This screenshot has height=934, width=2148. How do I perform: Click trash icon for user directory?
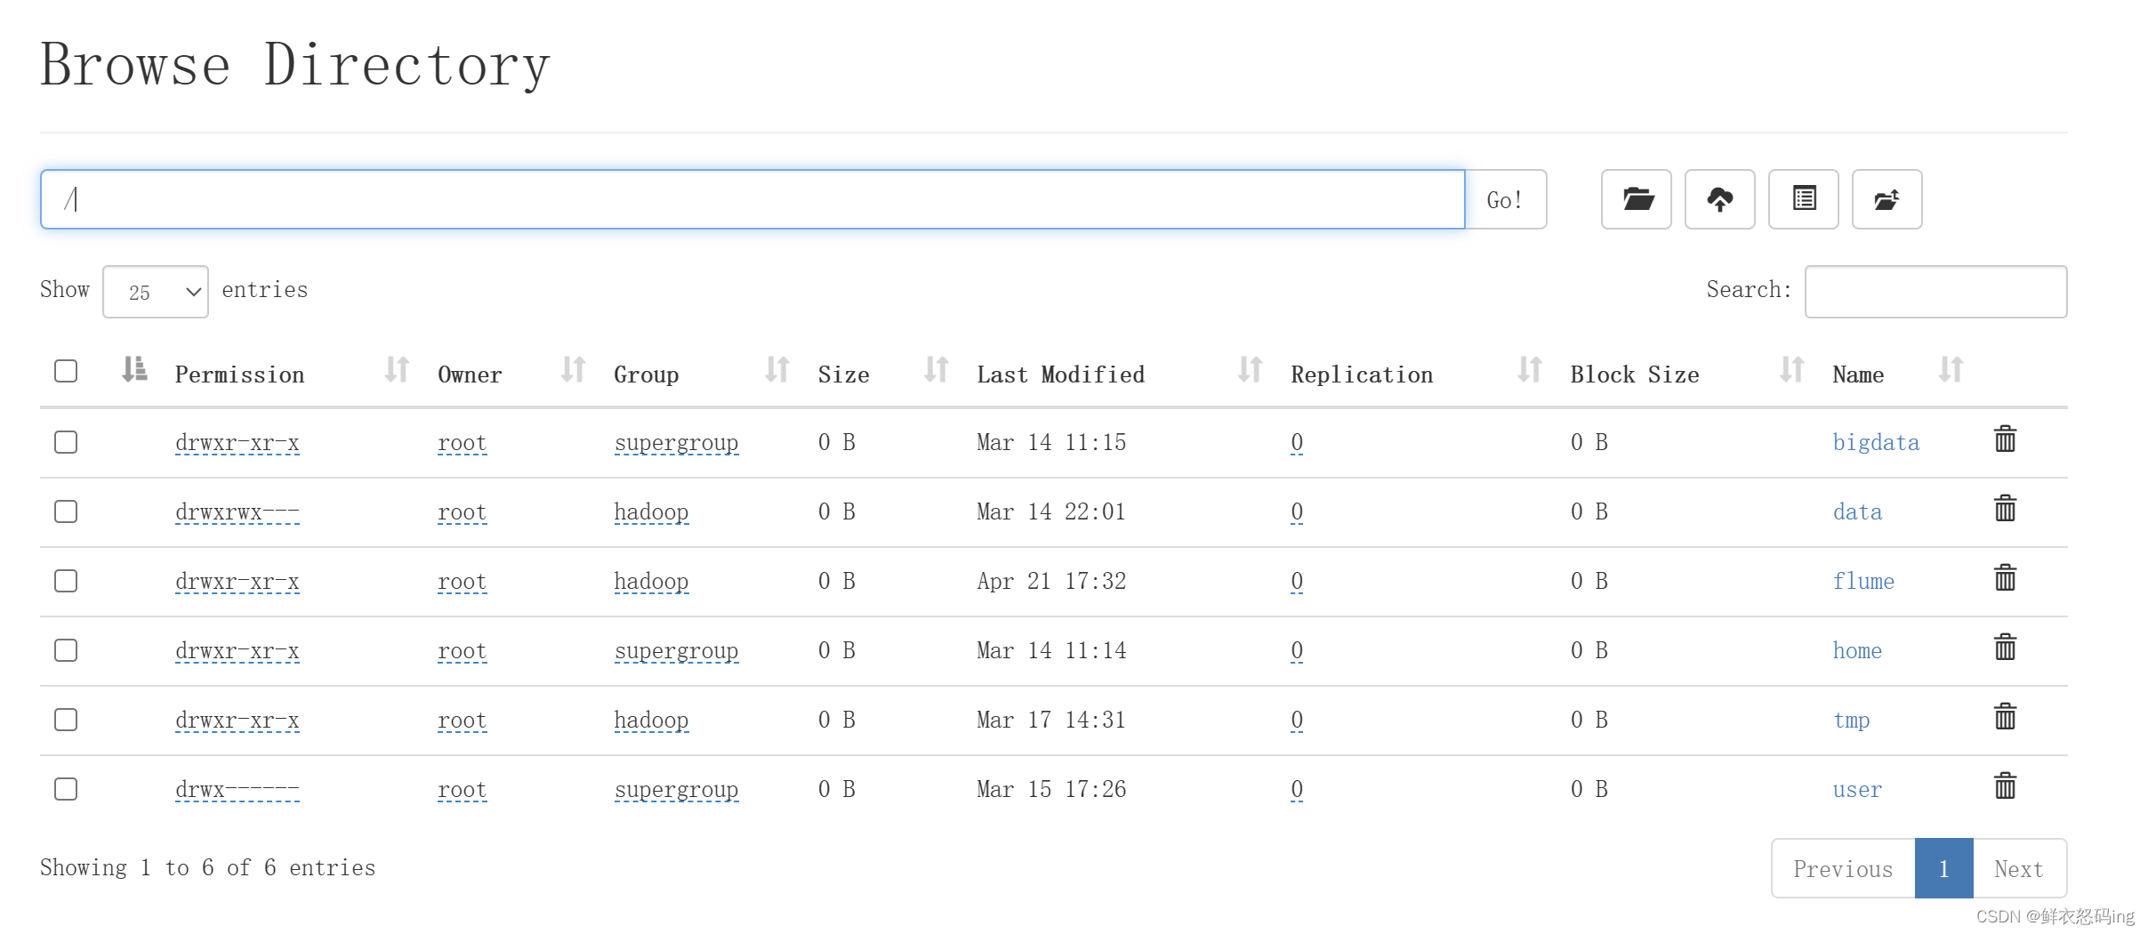click(2005, 786)
